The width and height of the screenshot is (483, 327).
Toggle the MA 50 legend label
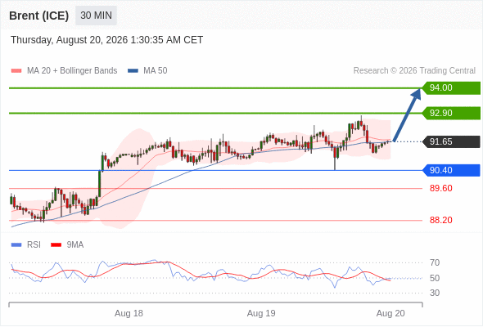[156, 71]
